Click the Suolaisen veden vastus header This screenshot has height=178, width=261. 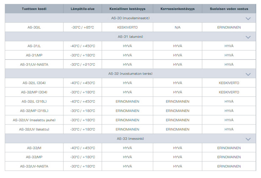(229, 9)
